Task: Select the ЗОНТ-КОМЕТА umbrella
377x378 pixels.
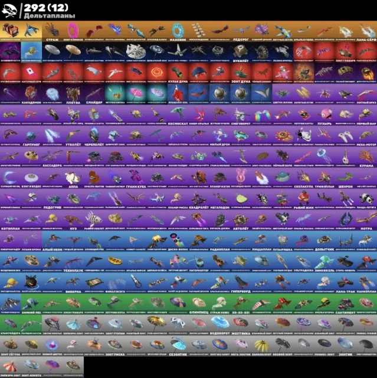Action: pos(31,367)
